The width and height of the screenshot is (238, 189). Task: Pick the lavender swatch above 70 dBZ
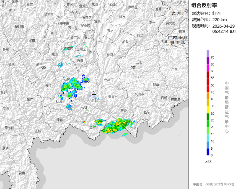[208, 54]
